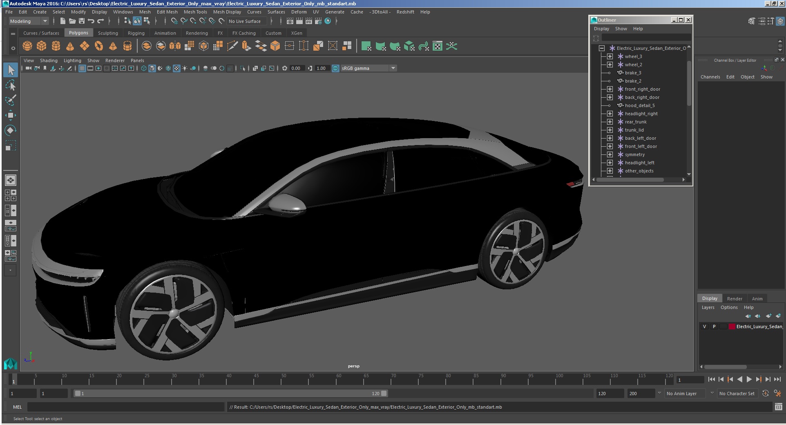Image resolution: width=786 pixels, height=425 pixels.
Task: Click the Paint Selection tool
Action: (11, 101)
